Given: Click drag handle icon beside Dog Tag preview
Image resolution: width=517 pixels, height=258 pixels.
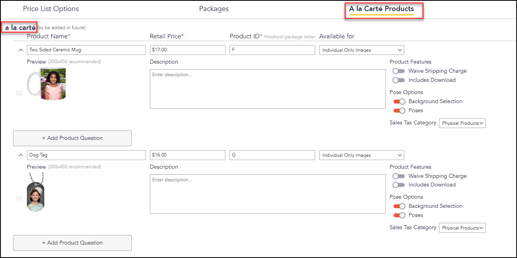Looking at the screenshot, I should pyautogui.click(x=19, y=198).
